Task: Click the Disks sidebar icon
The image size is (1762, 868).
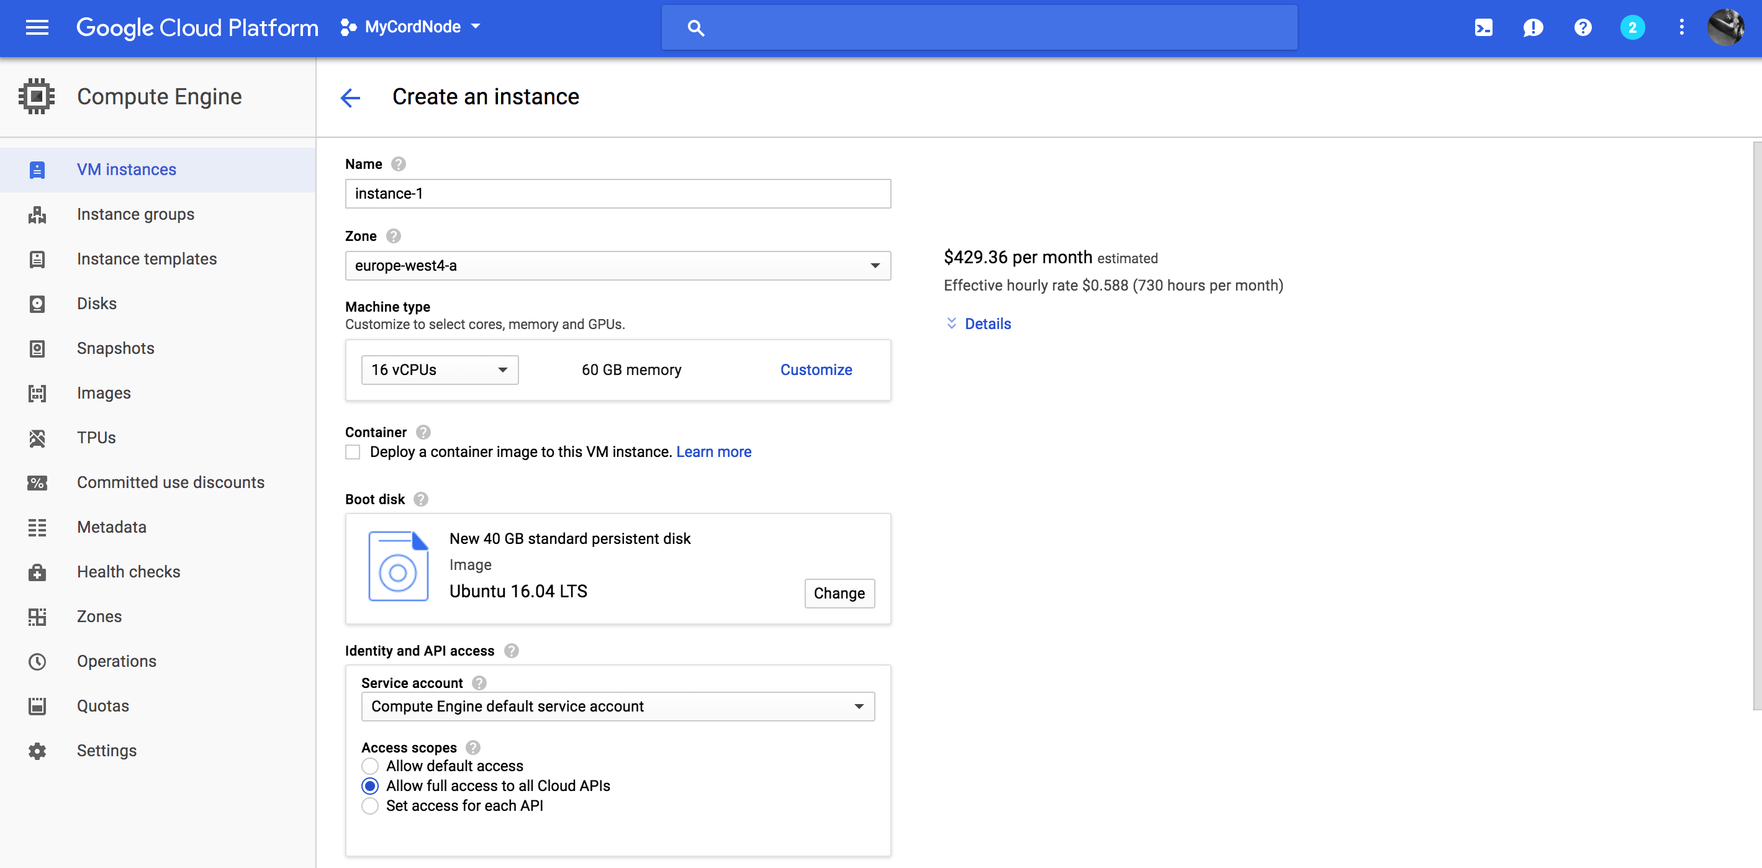Action: click(37, 304)
